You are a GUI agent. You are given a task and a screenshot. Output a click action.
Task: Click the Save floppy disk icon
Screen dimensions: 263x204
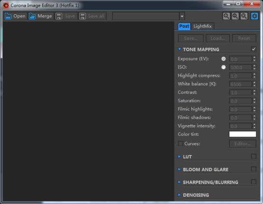(x=59, y=16)
